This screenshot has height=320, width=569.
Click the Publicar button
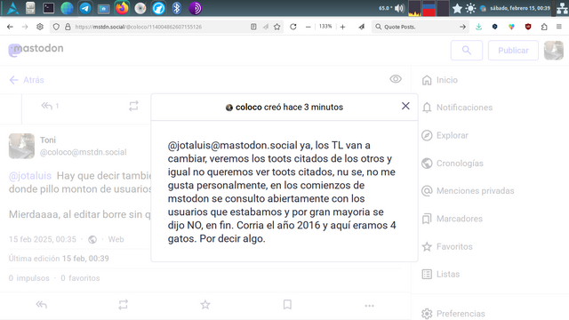coord(513,51)
